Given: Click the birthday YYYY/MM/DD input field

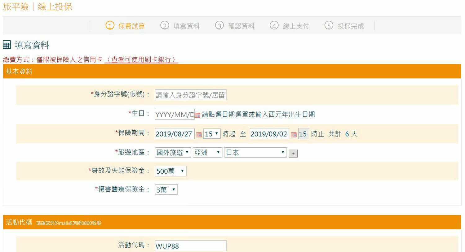Looking at the screenshot, I should pyautogui.click(x=175, y=114).
